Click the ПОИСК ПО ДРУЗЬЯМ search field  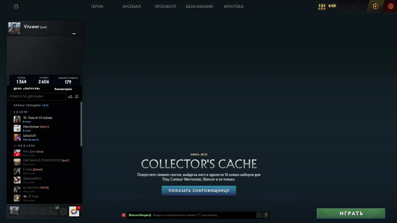coord(37,97)
